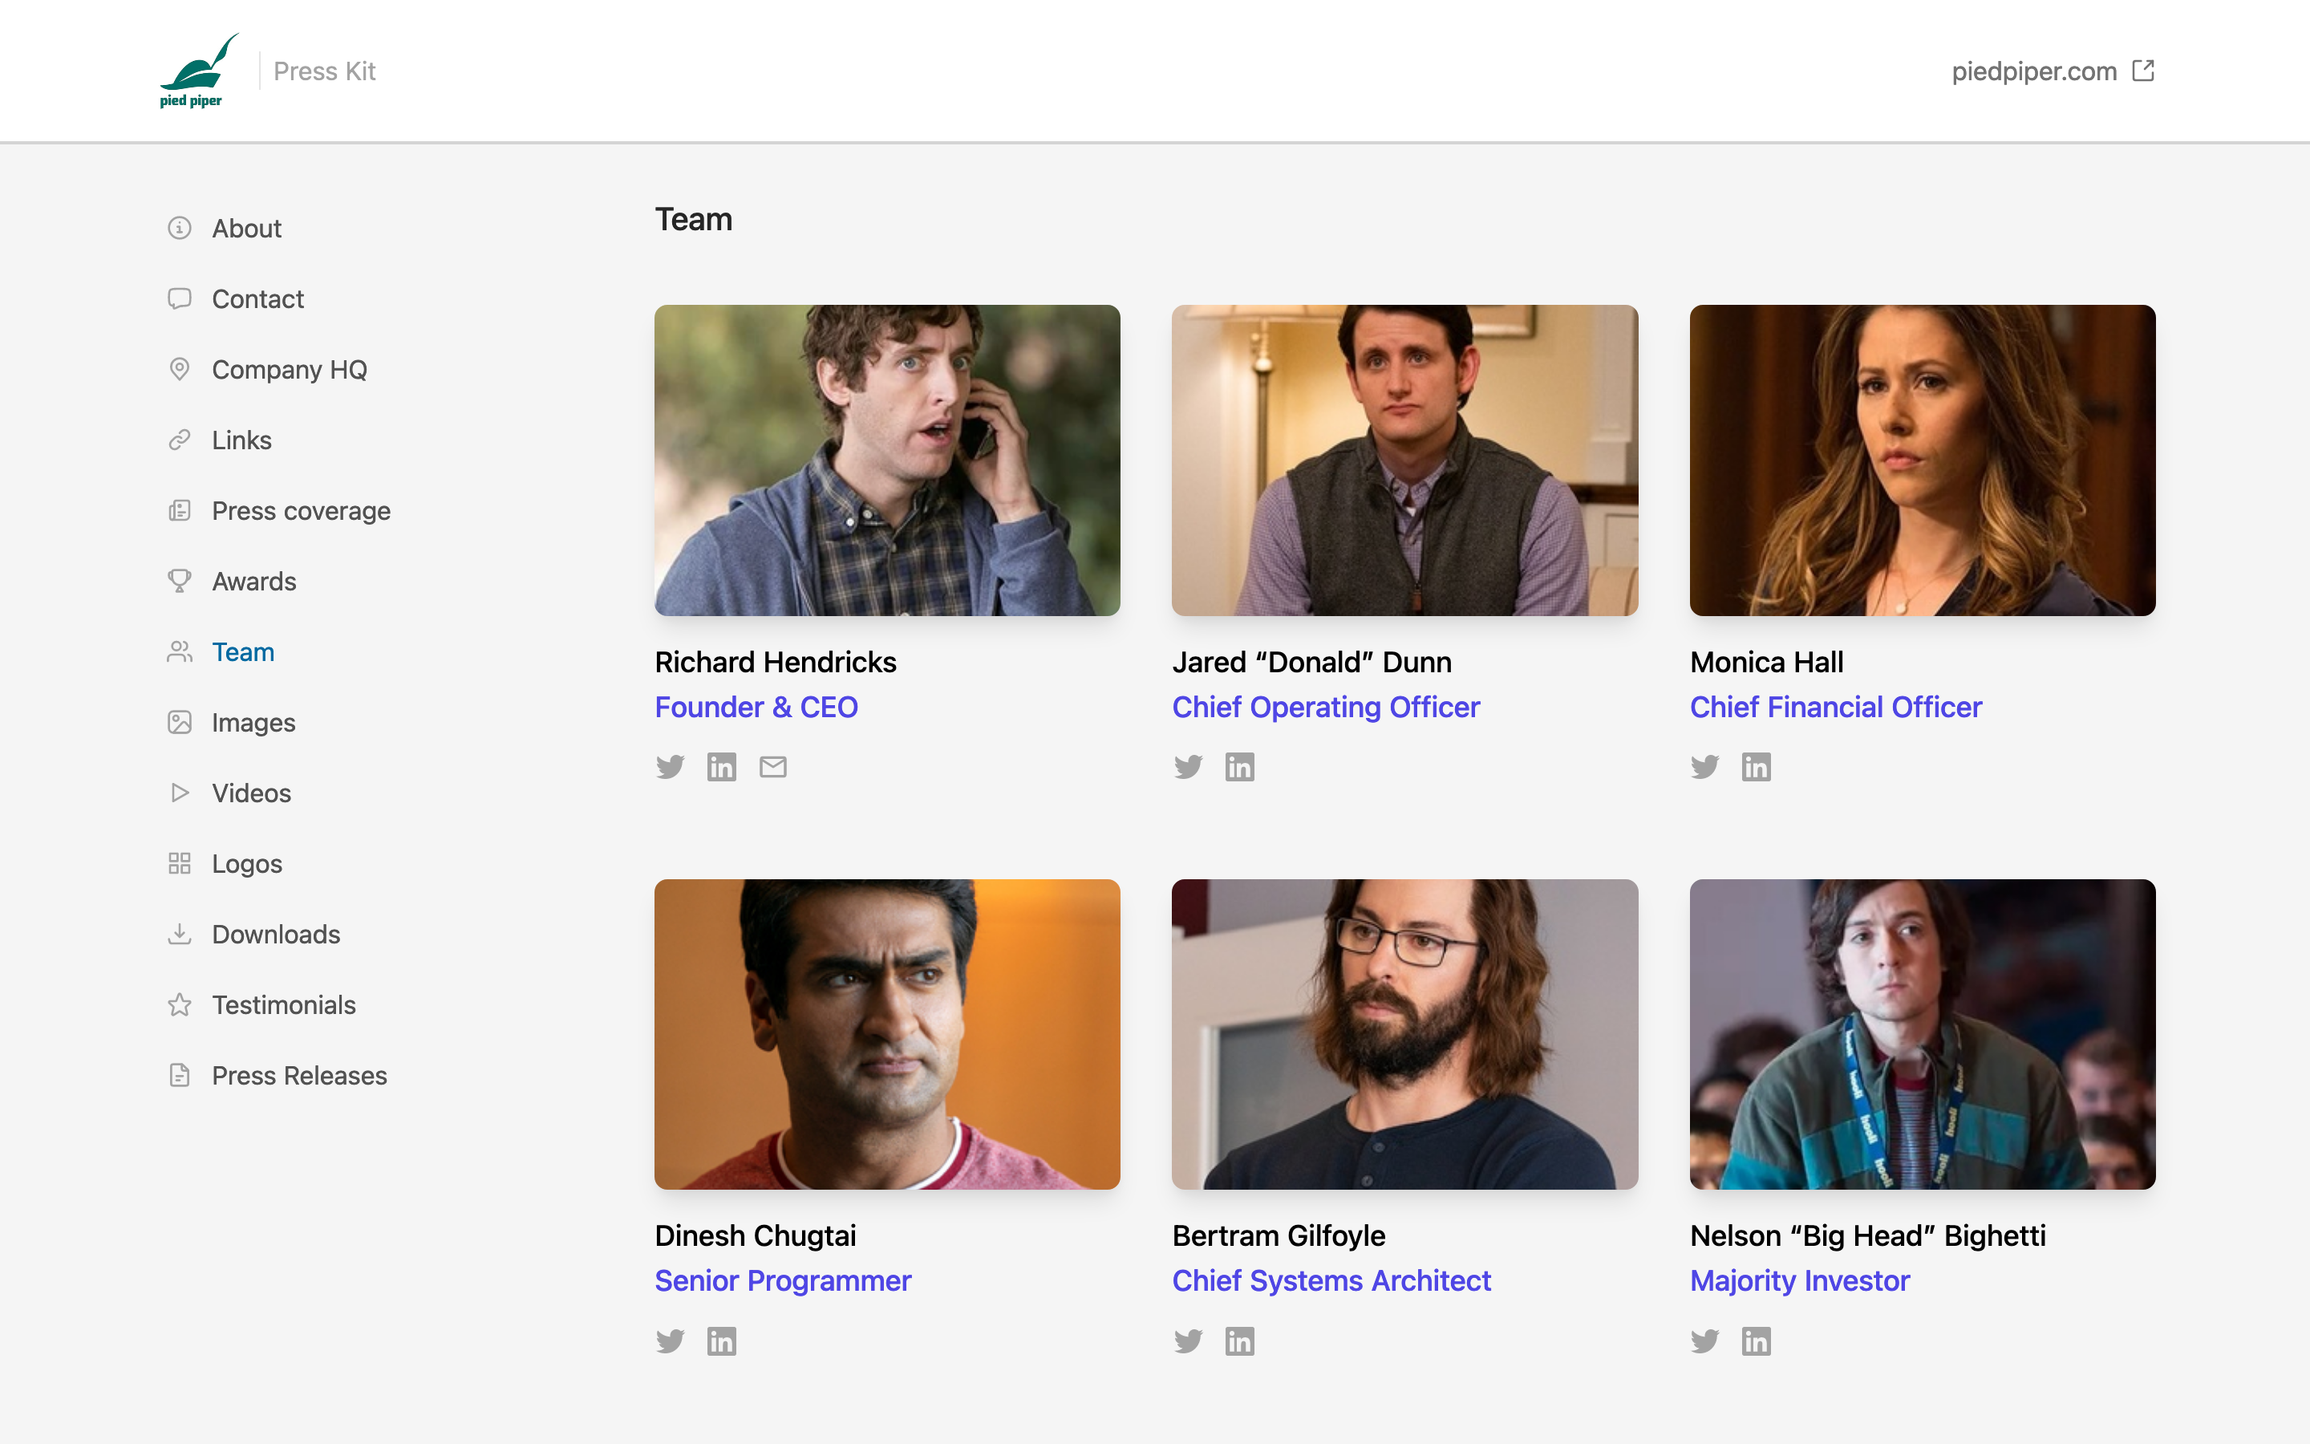Click Richard Hendricks' Twitter icon
The height and width of the screenshot is (1444, 2310).
(670, 767)
